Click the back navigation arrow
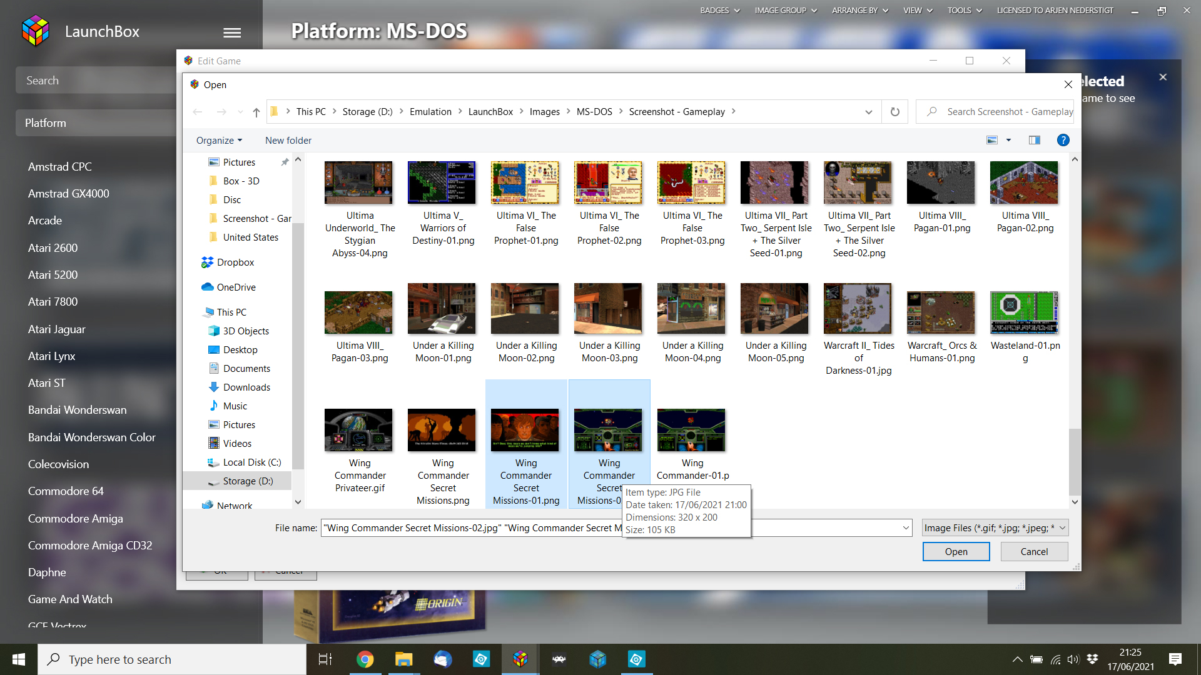 (x=198, y=112)
